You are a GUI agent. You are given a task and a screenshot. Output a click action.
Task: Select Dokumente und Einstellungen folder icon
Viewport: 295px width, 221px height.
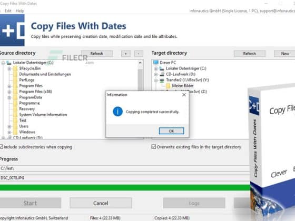click(x=15, y=74)
